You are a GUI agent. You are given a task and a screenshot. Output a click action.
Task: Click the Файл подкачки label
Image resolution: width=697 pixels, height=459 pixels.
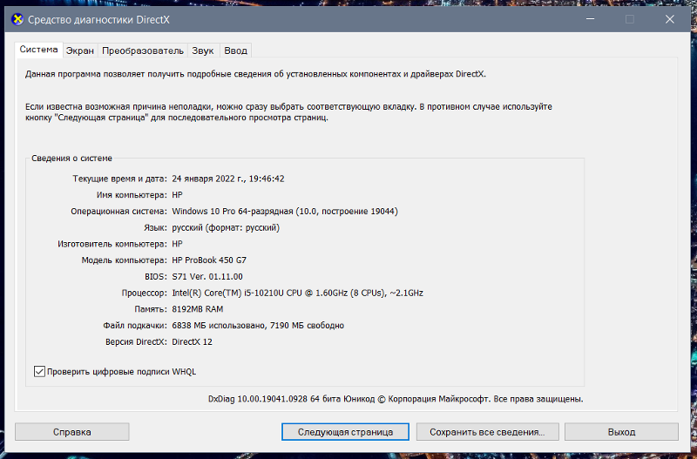135,325
